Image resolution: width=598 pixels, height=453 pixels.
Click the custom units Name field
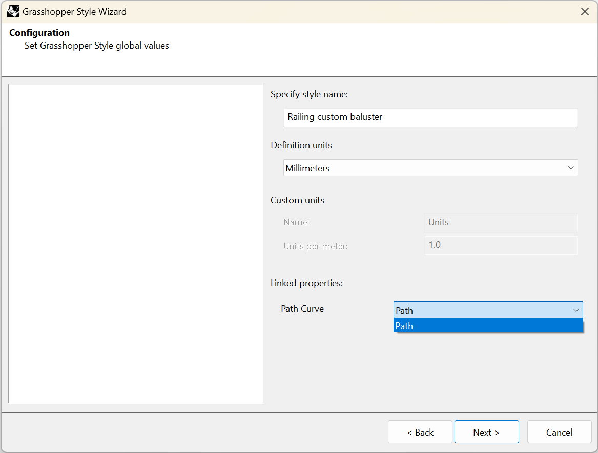click(501, 223)
